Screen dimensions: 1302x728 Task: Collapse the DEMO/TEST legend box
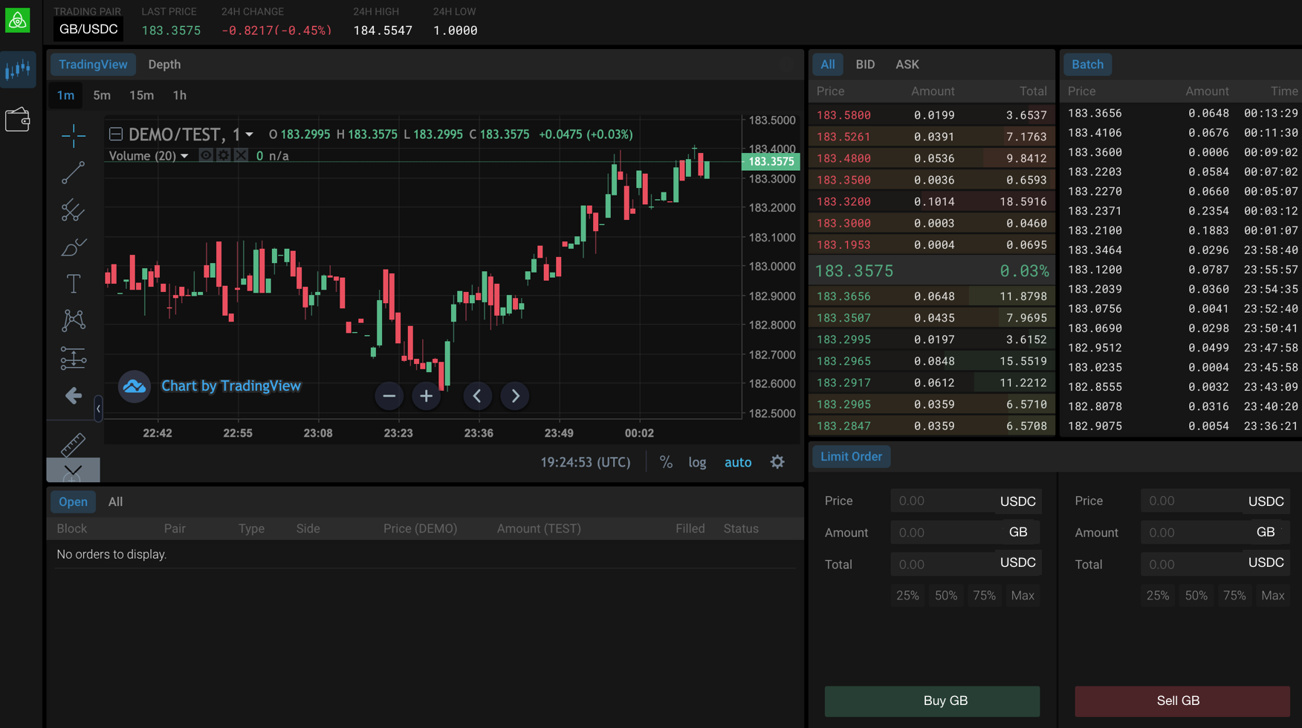(x=116, y=134)
